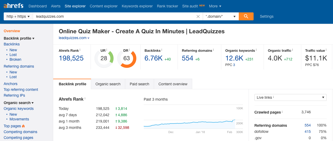Open Organic keywords in the sidebar

[x=19, y=109]
